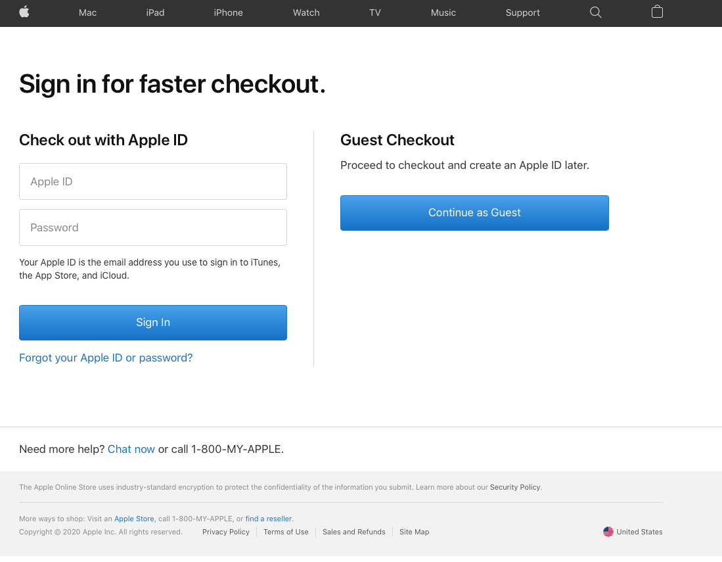
Task: Click the 'Check out with Apple ID' heading
Action: [103, 140]
